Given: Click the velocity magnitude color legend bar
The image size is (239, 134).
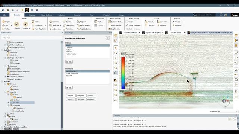Looking at the screenshot, I should click(123, 73).
